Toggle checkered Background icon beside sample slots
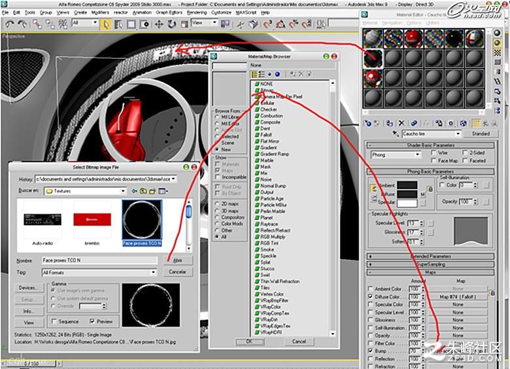 pos(498,52)
